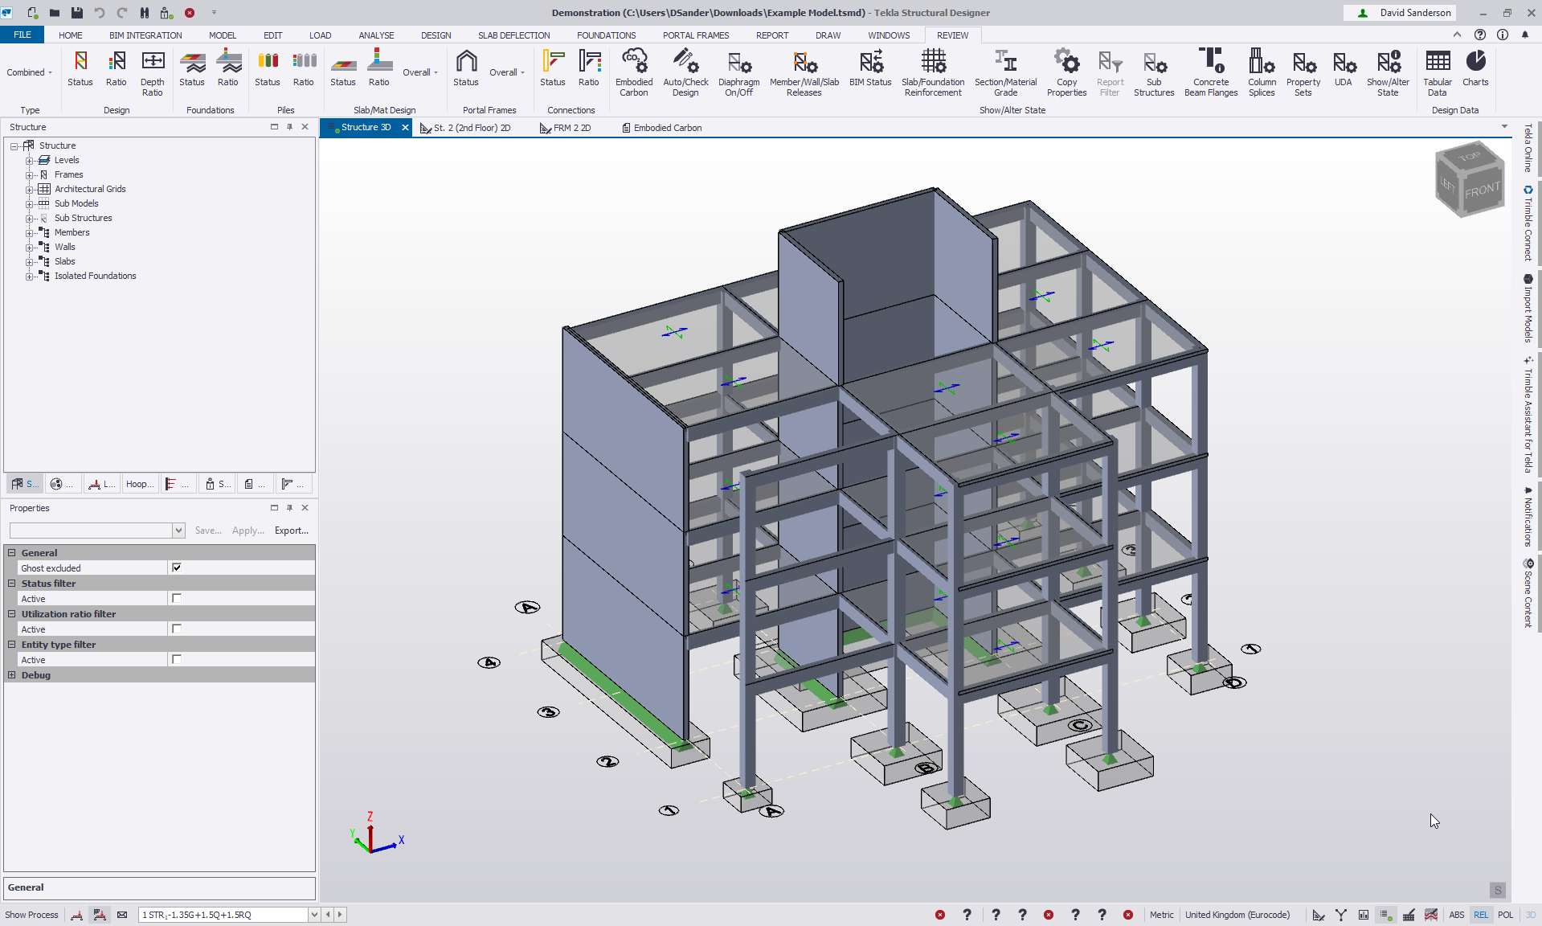Switch to Embodied Carbon view tab
This screenshot has height=926, width=1542.
(x=661, y=128)
